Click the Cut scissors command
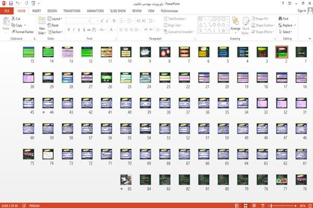 click(x=16, y=19)
